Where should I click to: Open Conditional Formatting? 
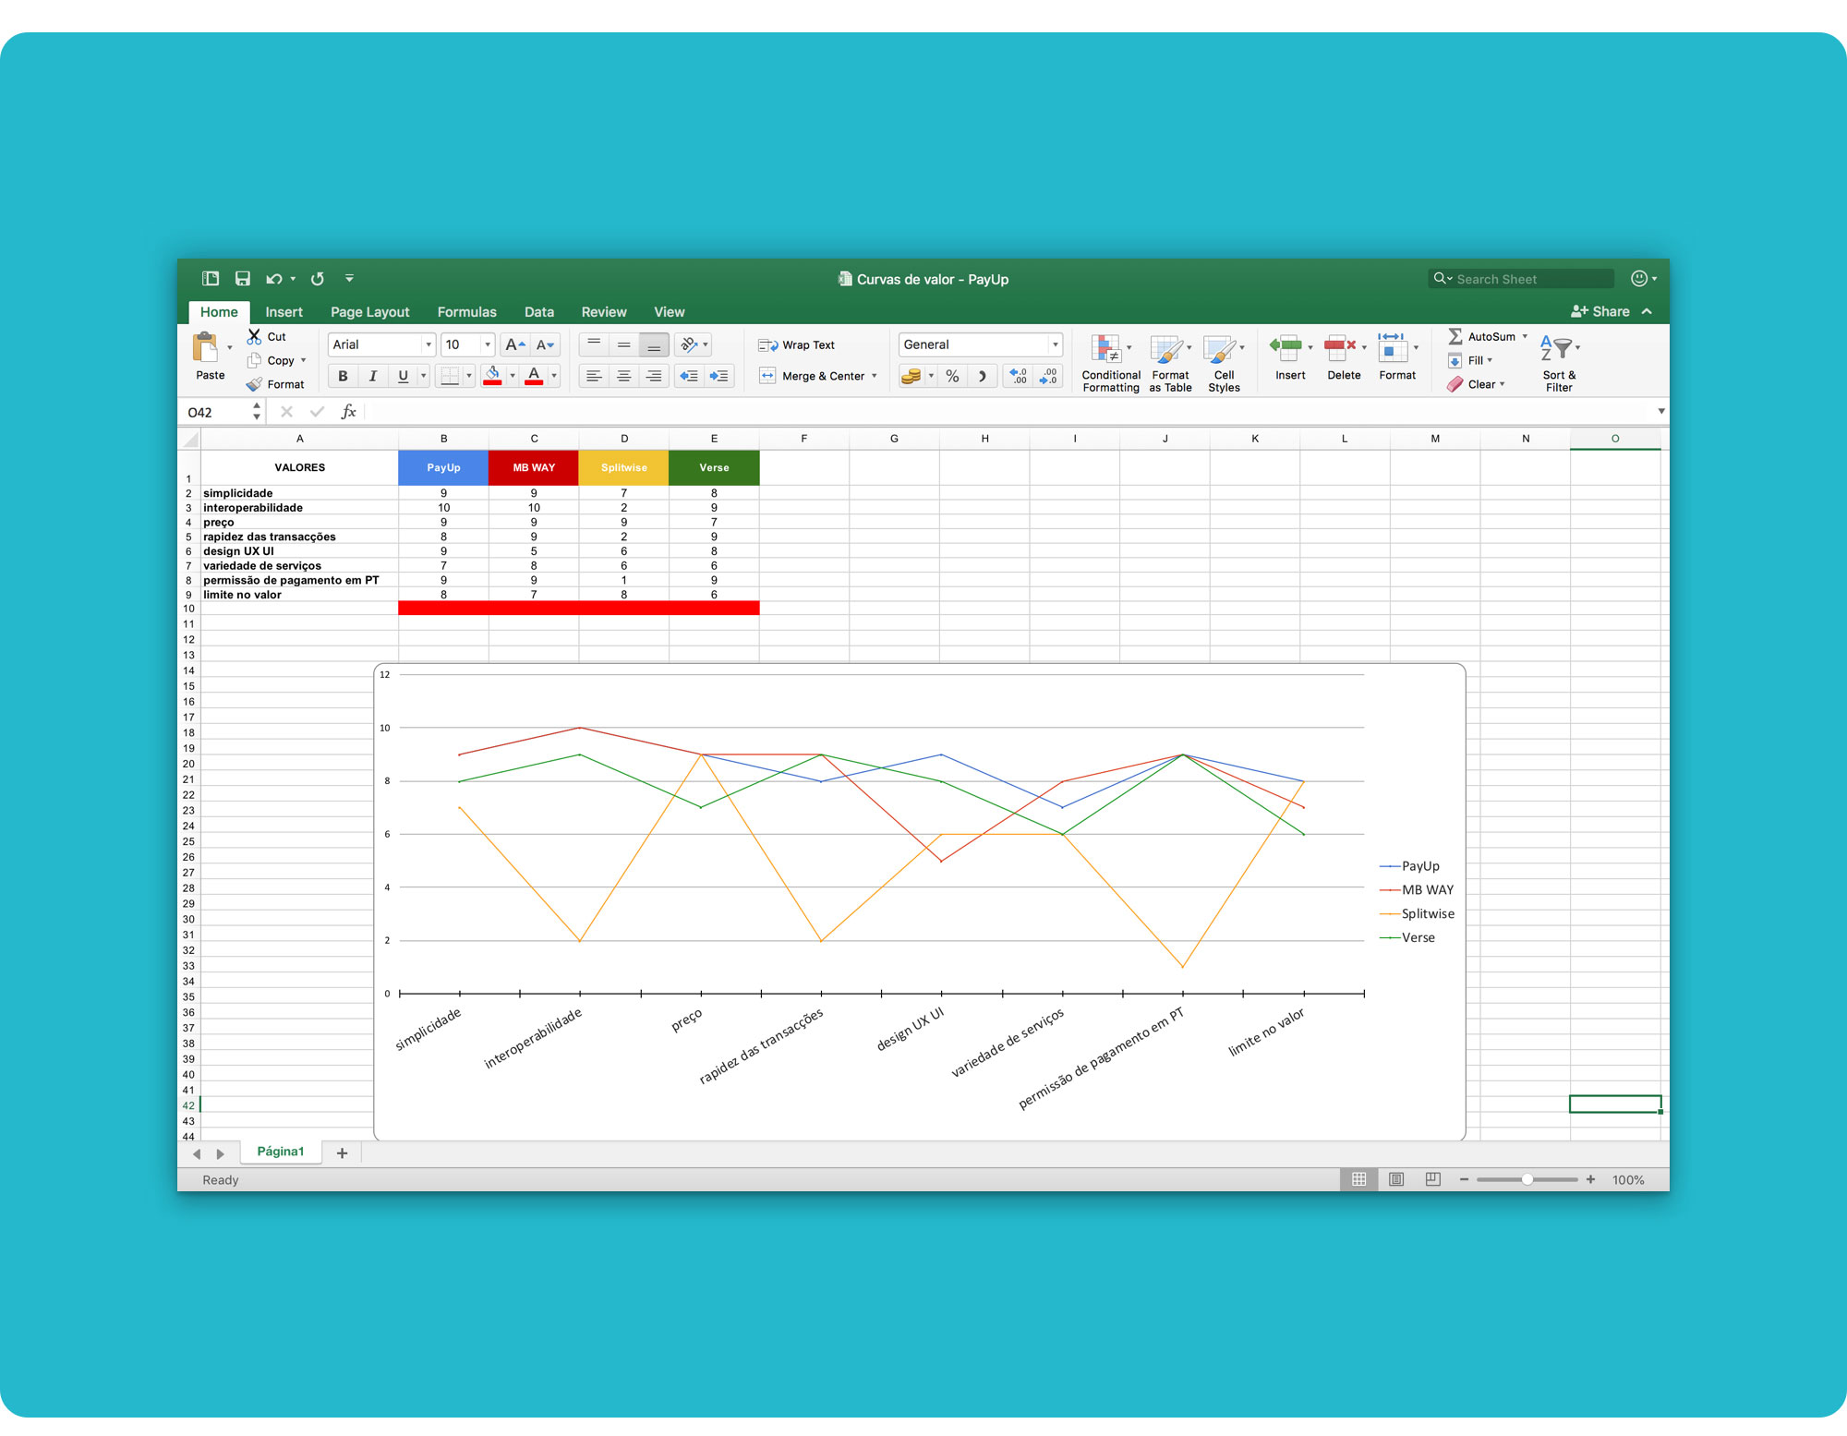[x=1111, y=363]
